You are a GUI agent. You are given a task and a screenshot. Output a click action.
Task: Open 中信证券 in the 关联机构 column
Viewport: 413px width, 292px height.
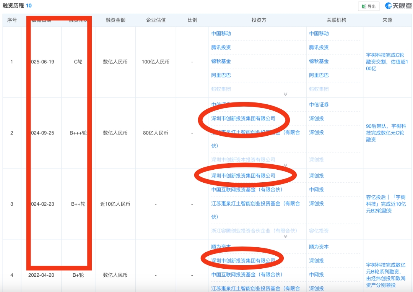click(319, 104)
